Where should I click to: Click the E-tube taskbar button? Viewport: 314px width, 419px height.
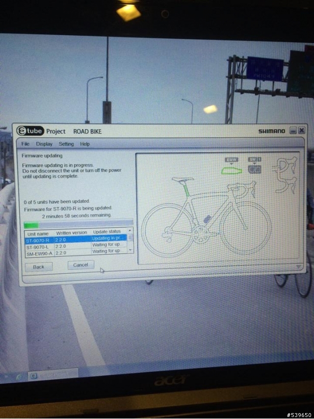coord(53,375)
